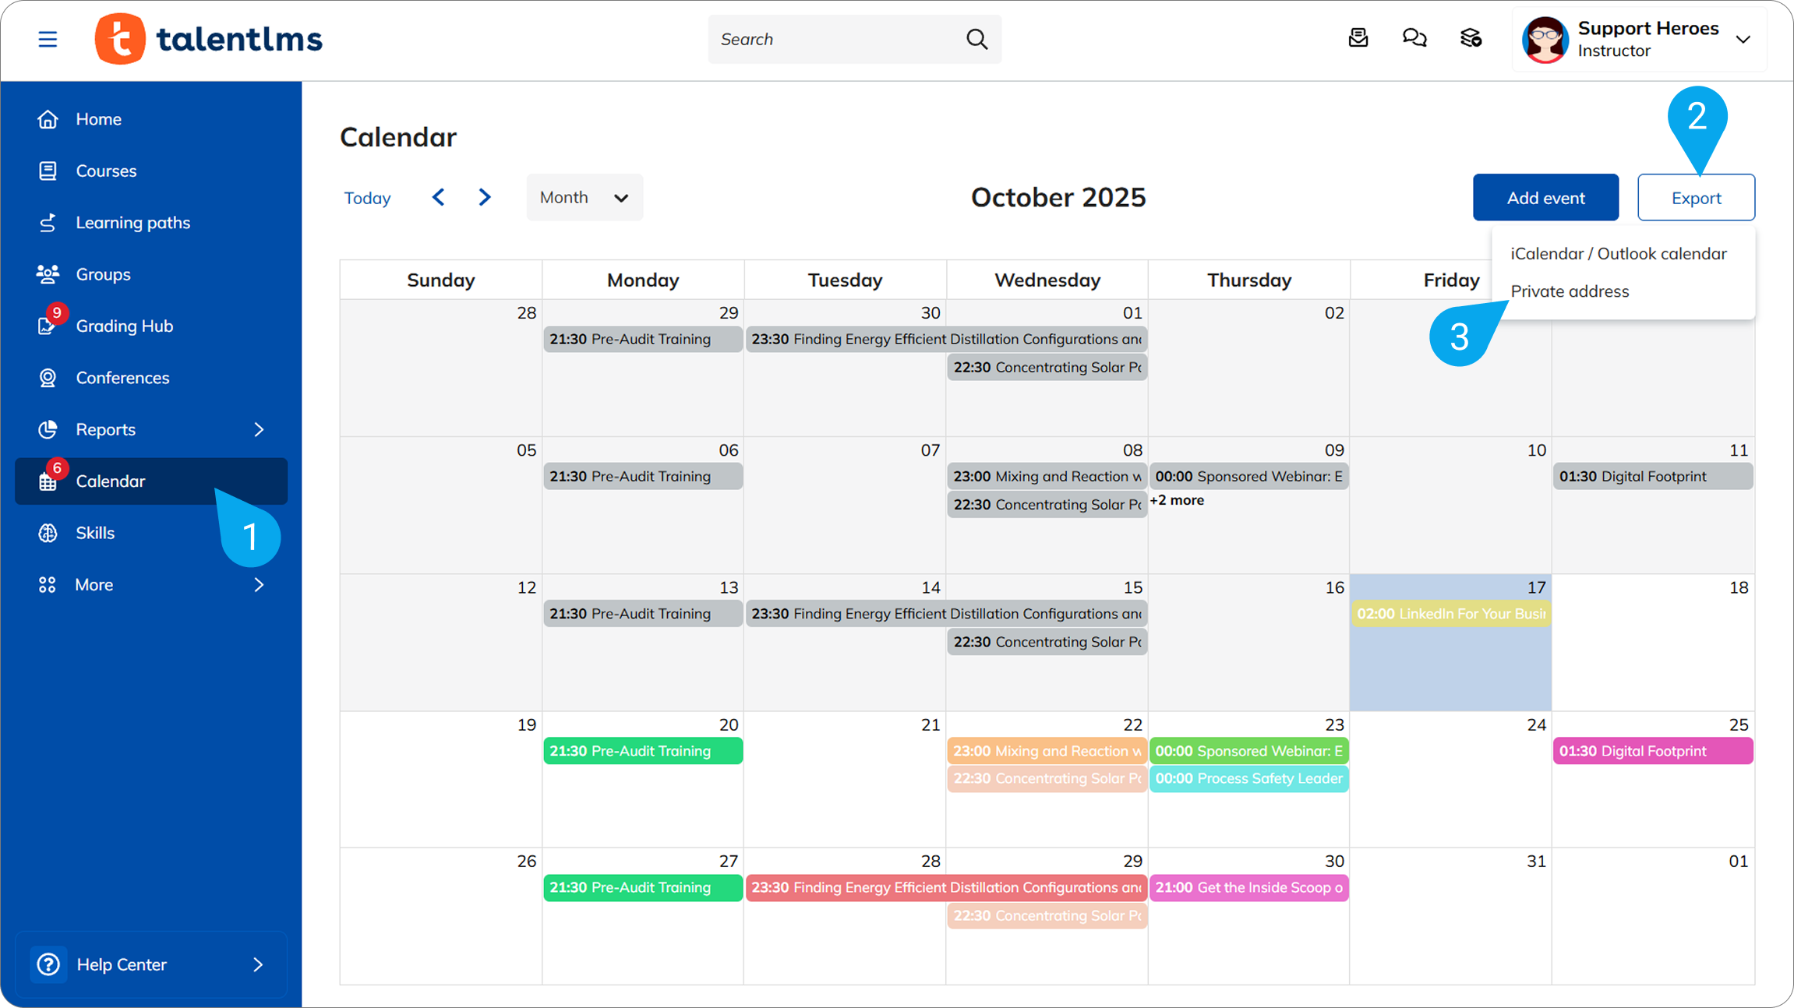Expand the Reports submenu
Viewport: 1794px width, 1008px height.
point(259,429)
